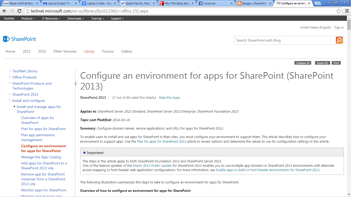Click the browser Back arrow

pos(4,11)
